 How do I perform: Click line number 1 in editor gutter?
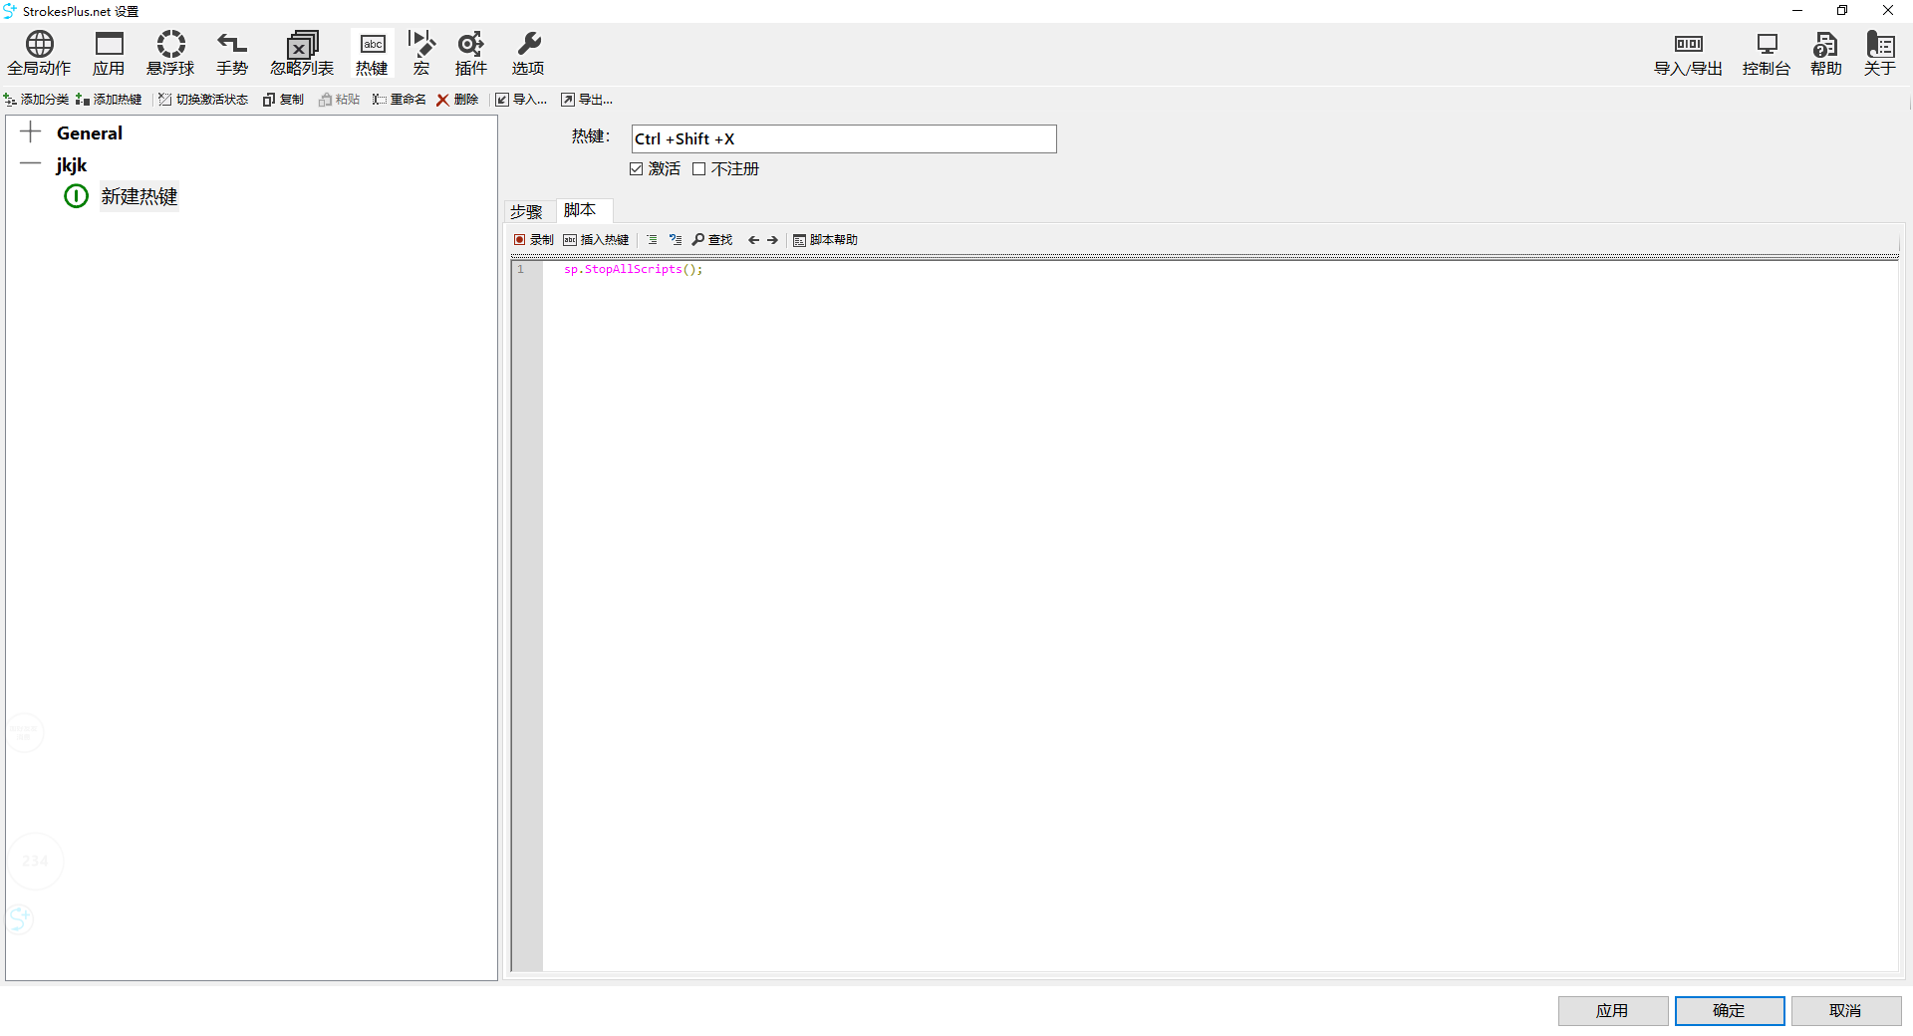(520, 269)
